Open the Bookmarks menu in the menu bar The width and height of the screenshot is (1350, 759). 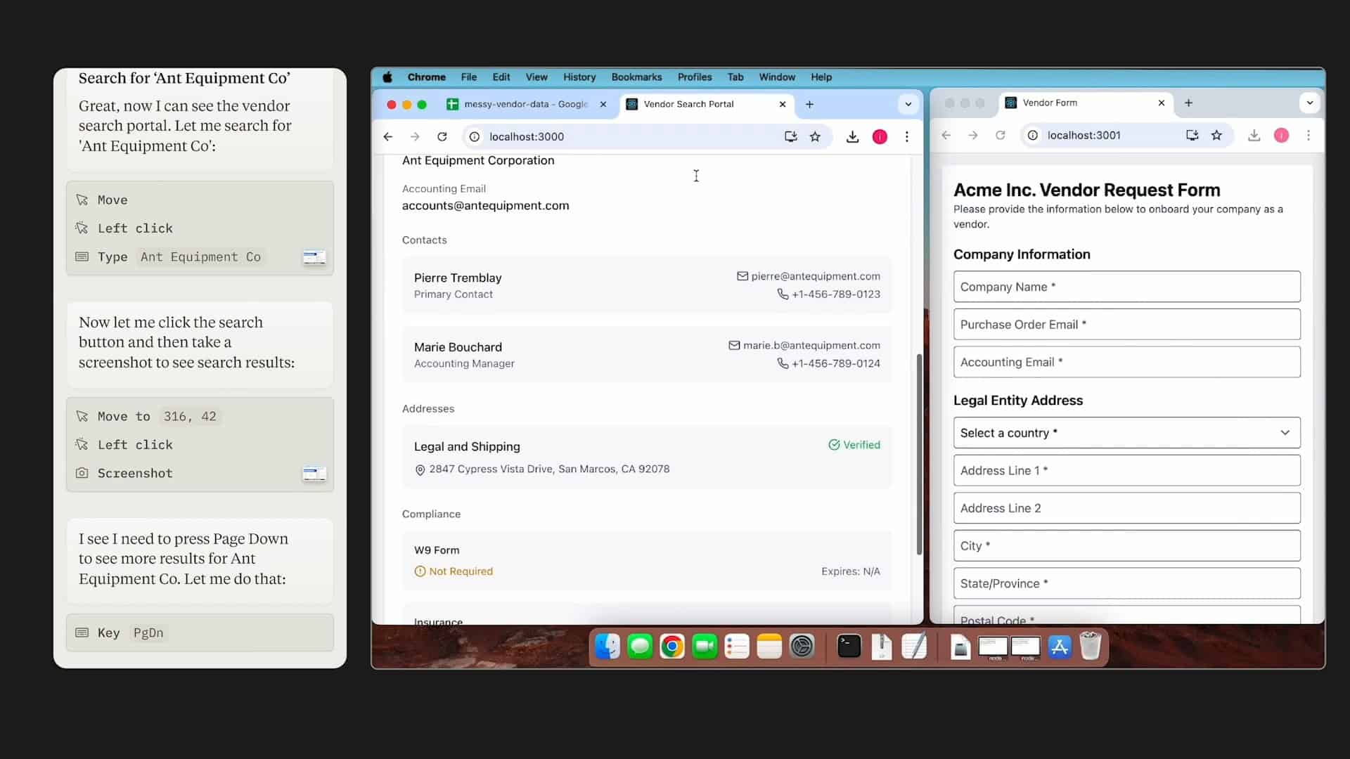tap(636, 77)
